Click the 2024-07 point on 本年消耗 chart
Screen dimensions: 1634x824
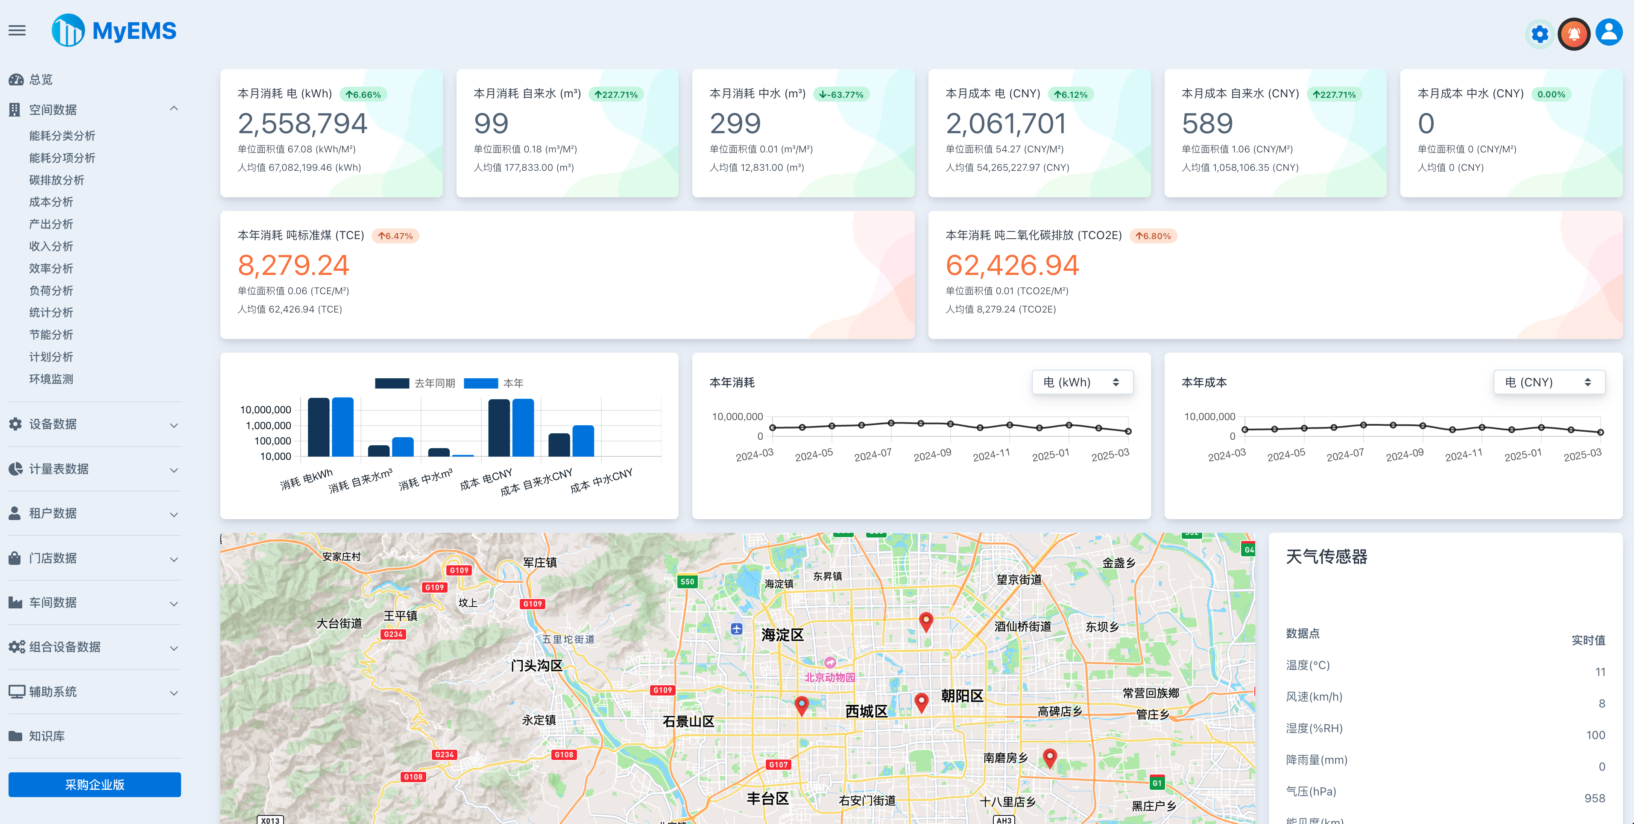pos(890,423)
